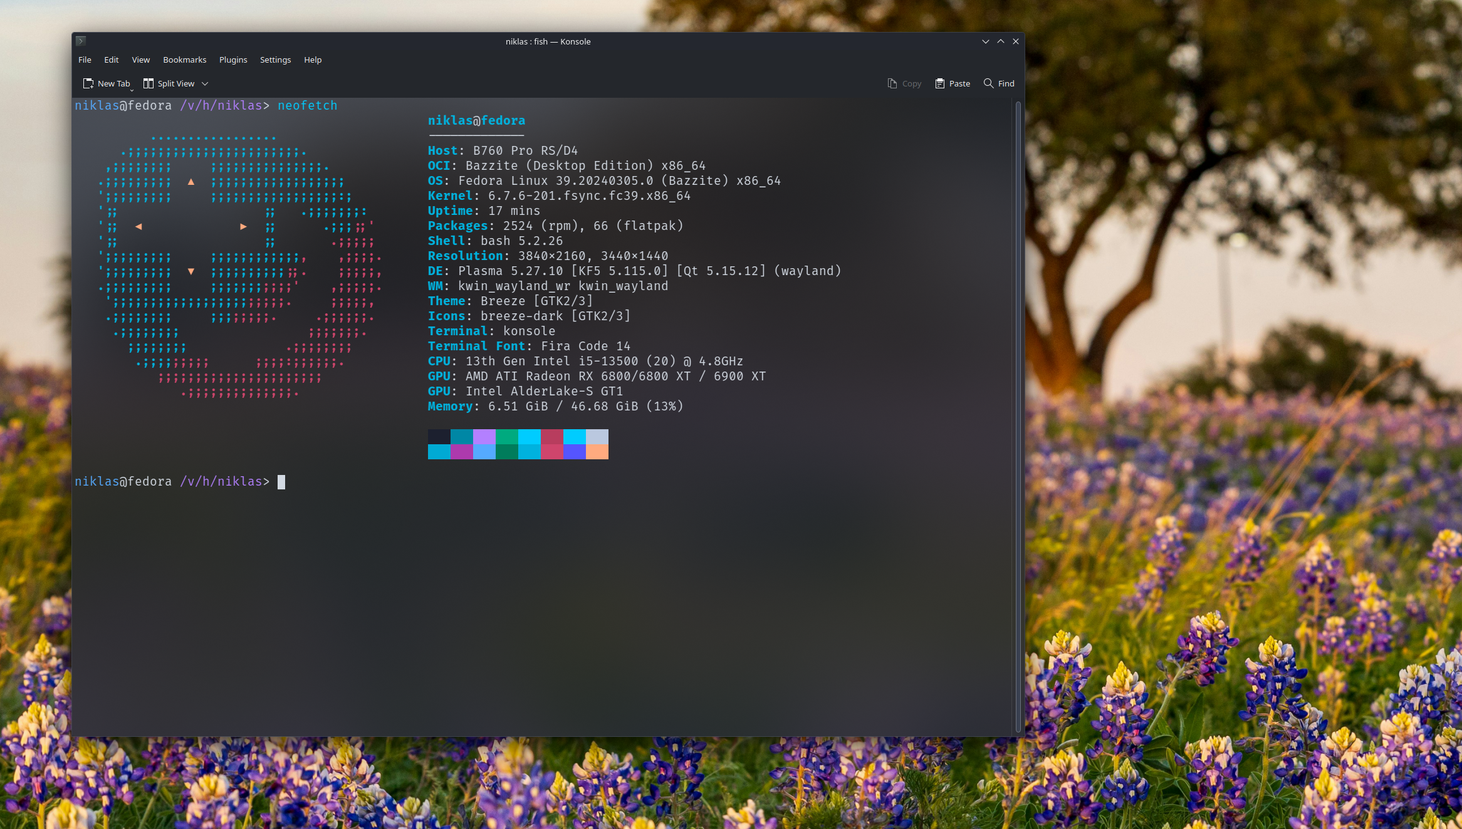The width and height of the screenshot is (1462, 829).
Task: Open the Settings menu
Action: pos(275,60)
